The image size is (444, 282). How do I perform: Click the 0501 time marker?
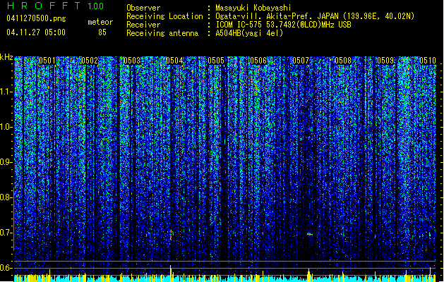[47, 61]
